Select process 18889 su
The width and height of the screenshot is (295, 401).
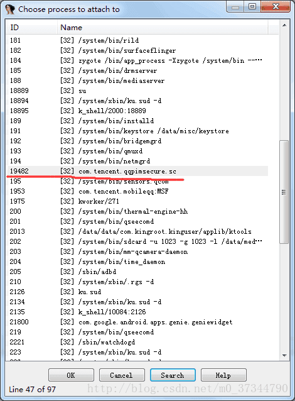pyautogui.click(x=137, y=91)
